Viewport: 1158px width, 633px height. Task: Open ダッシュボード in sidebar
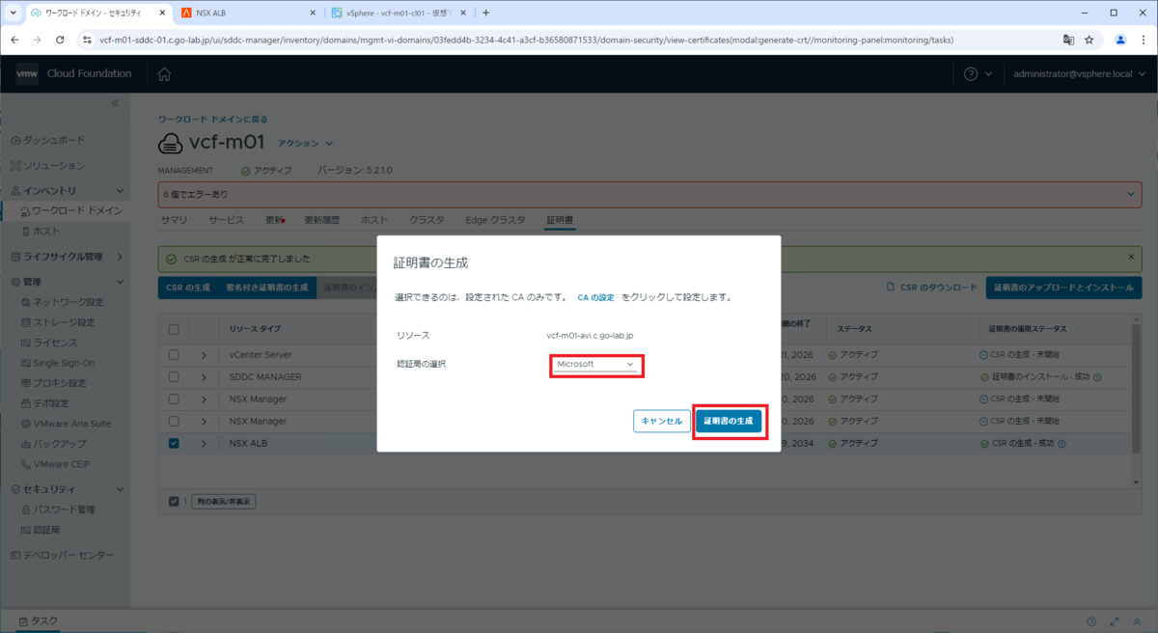pyautogui.click(x=53, y=140)
